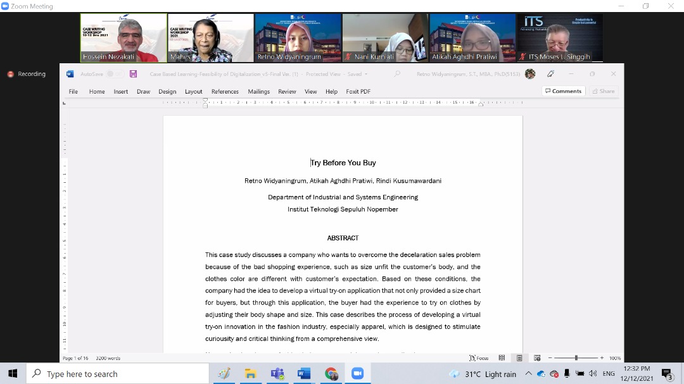Open the notification center icon
The image size is (684, 384).
click(x=667, y=374)
